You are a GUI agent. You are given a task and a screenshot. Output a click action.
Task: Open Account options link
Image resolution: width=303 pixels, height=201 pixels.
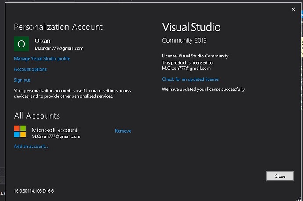click(x=30, y=69)
